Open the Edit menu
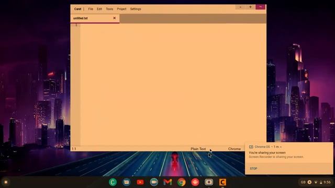The height and width of the screenshot is (188, 335). (99, 9)
